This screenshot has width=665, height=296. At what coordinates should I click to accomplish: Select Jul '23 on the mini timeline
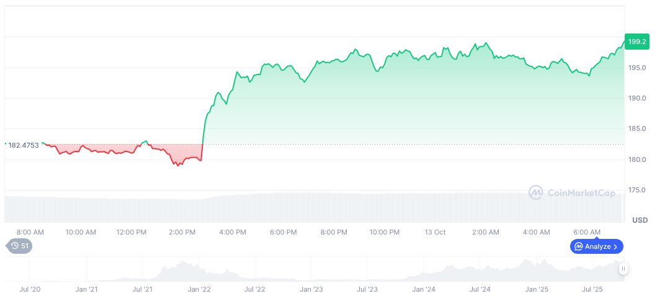point(368,289)
